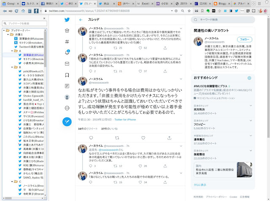Share the tweet with 21 retweets
Viewport: 270px width, 201px height.
[x=165, y=71]
